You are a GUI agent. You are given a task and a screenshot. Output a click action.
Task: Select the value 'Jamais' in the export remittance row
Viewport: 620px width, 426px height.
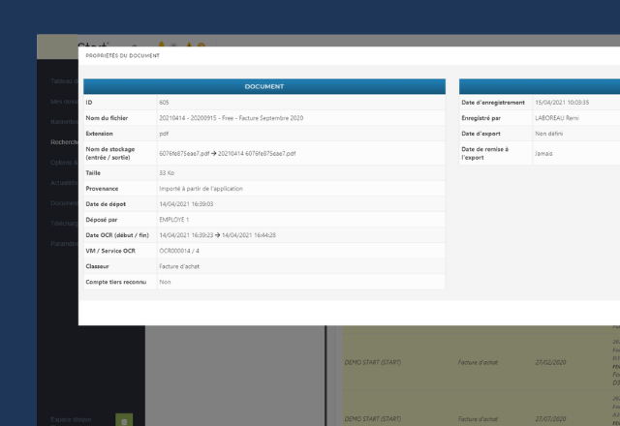(x=543, y=153)
